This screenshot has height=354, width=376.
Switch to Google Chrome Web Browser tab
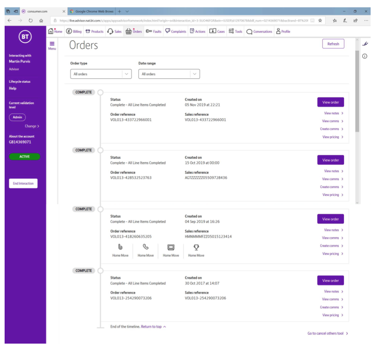(x=92, y=11)
